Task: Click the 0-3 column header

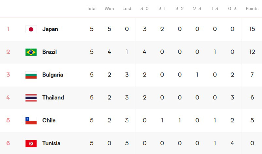Action: pyautogui.click(x=232, y=9)
